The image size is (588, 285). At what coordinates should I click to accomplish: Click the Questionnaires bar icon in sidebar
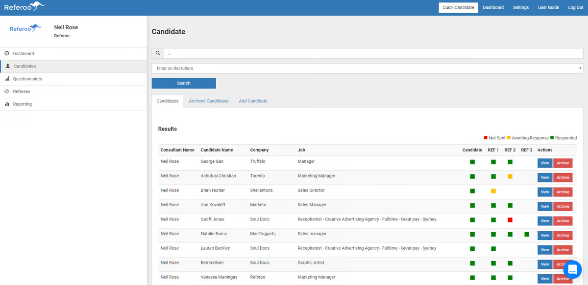7,79
